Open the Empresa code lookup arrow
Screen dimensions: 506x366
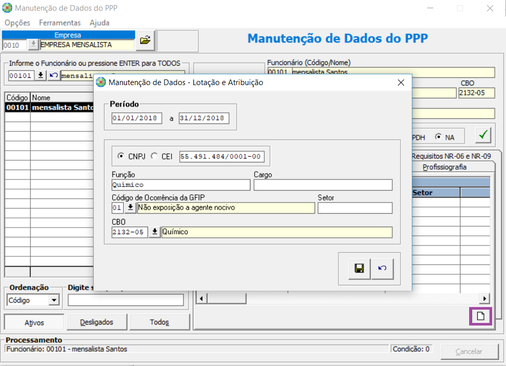pos(33,44)
